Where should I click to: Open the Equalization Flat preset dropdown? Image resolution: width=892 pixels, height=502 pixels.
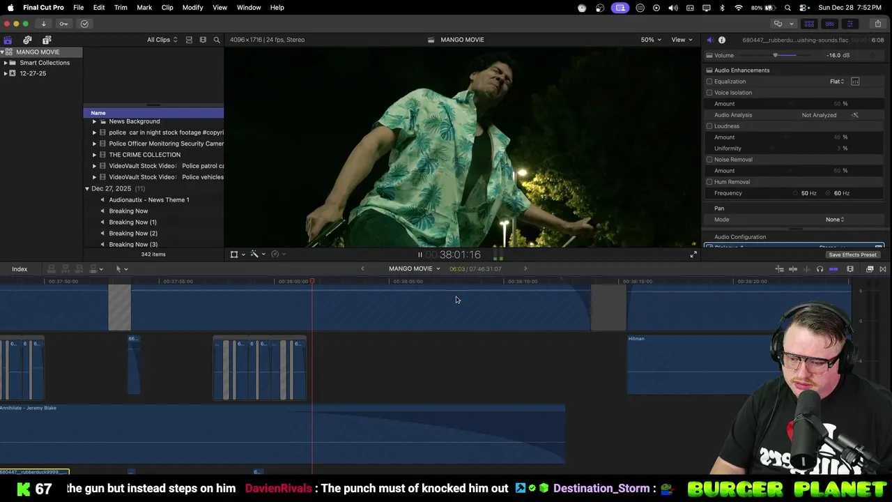pyautogui.click(x=837, y=82)
